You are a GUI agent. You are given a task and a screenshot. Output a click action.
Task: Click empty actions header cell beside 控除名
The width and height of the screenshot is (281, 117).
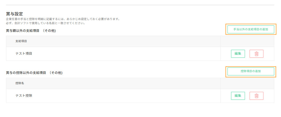point(247,83)
